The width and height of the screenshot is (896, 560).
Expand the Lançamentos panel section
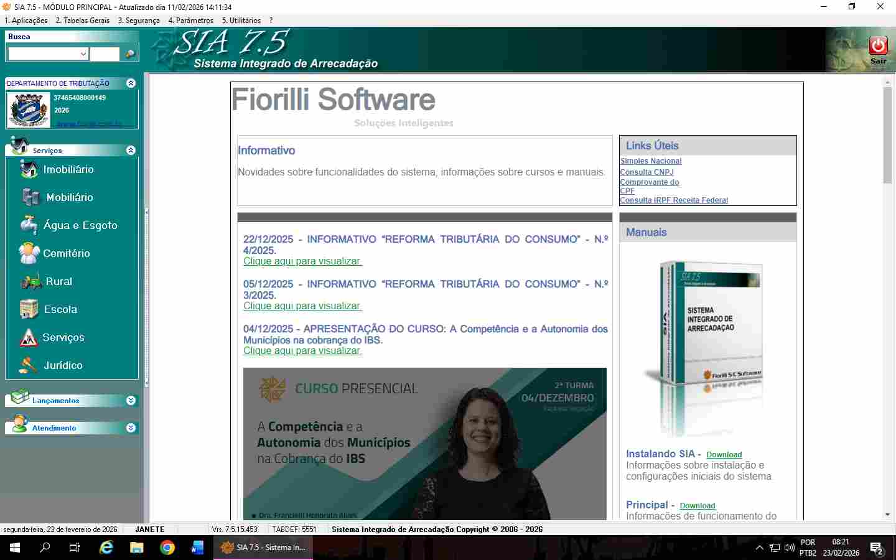point(131,401)
